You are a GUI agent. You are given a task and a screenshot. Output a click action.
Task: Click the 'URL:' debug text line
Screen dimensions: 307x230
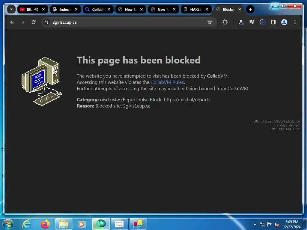click(276, 122)
